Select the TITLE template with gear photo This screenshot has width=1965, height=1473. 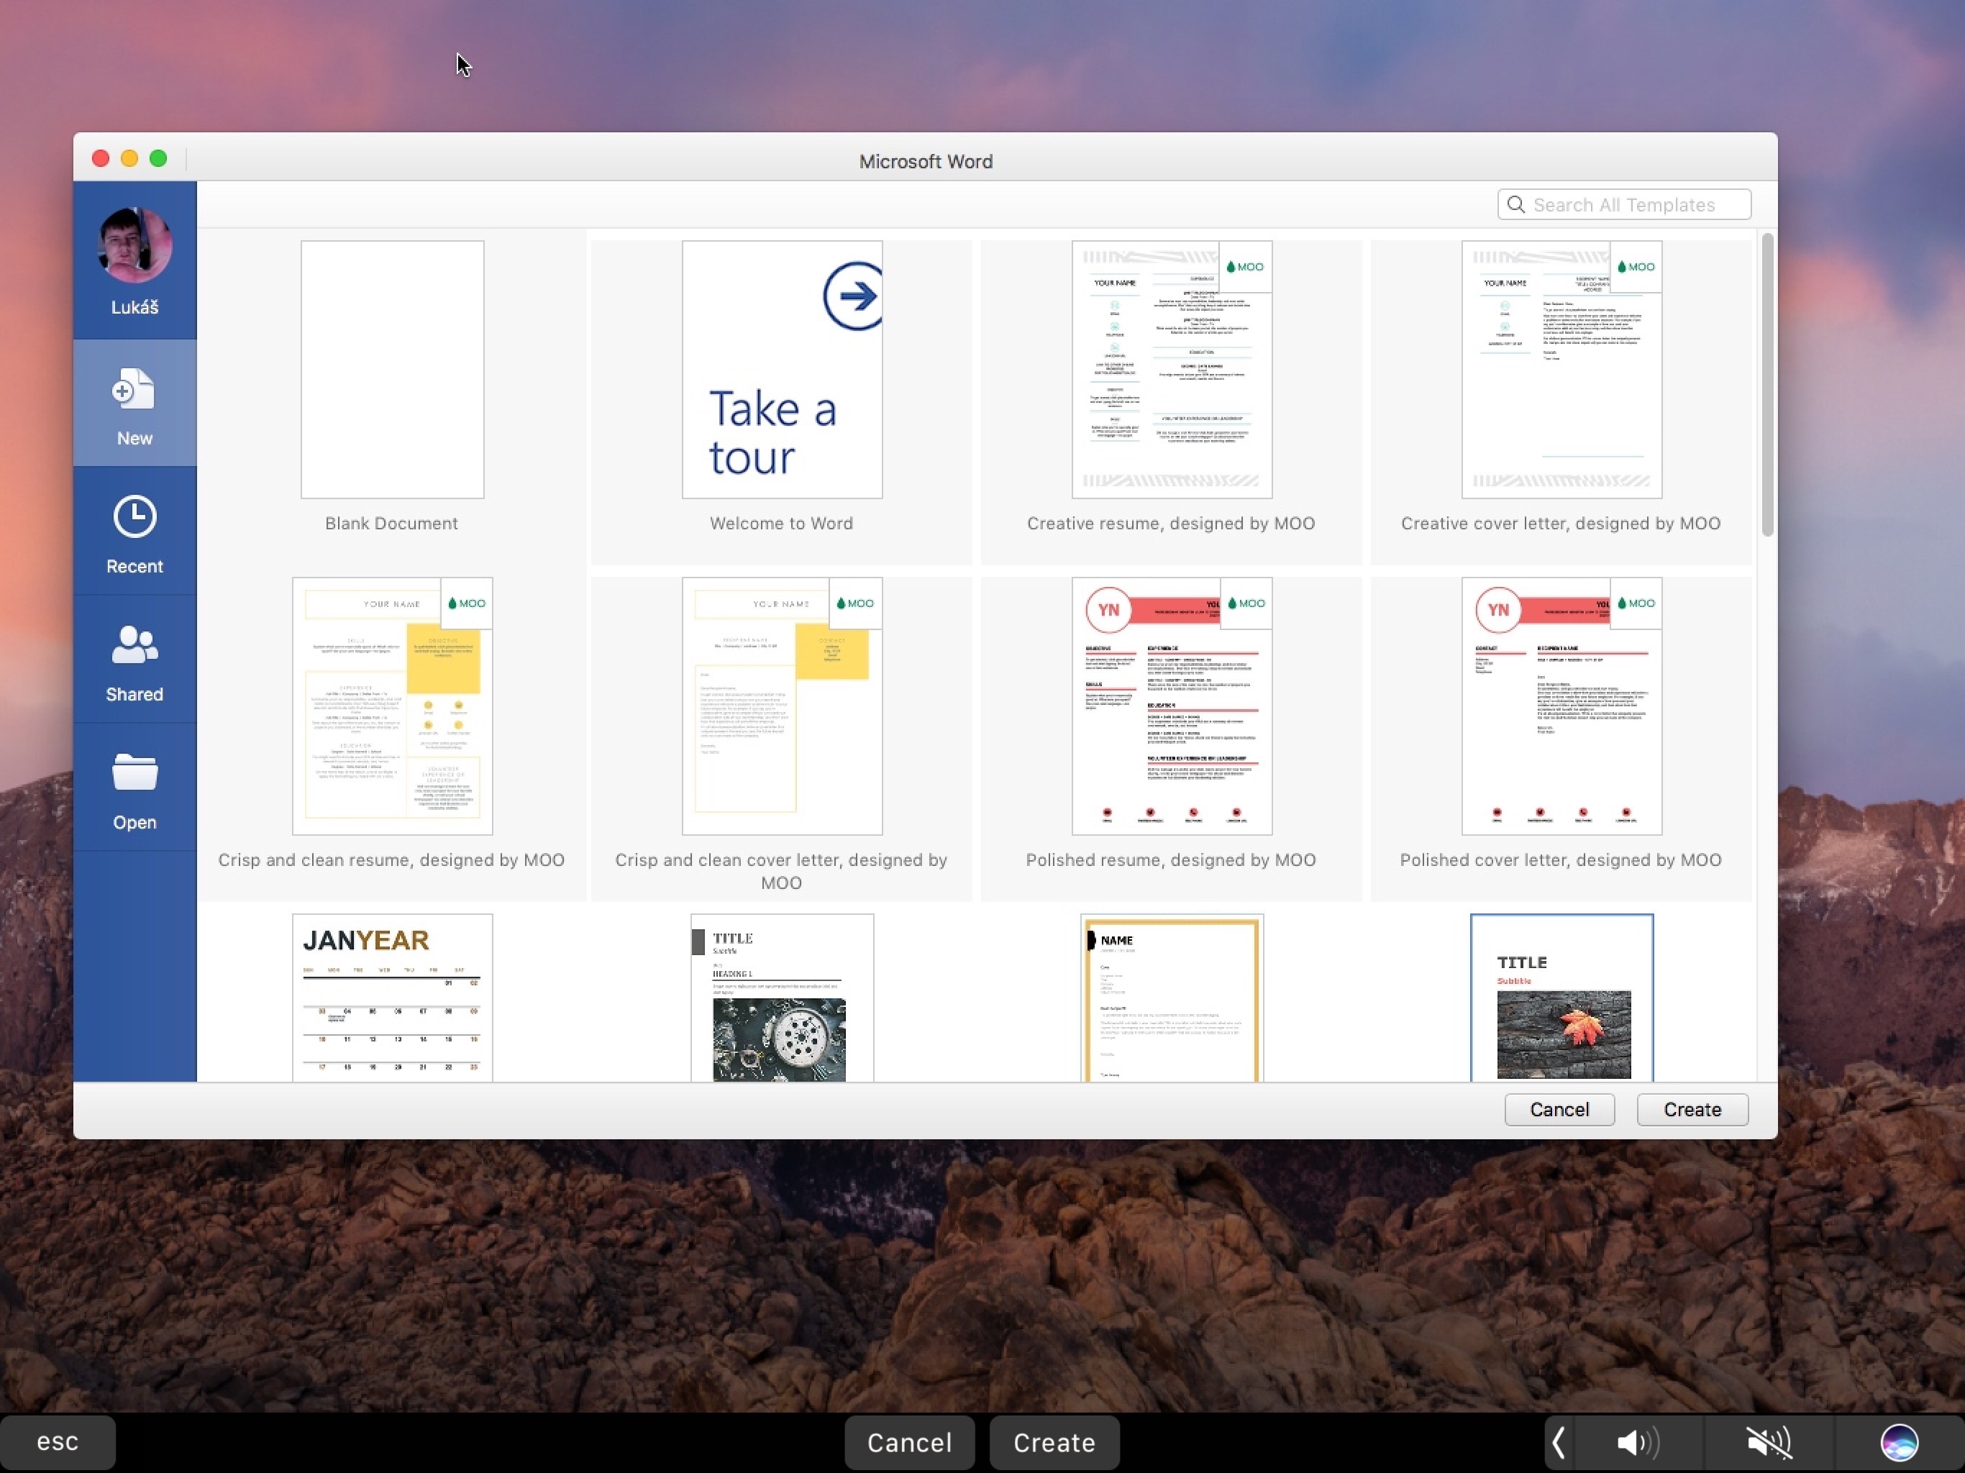pos(782,998)
